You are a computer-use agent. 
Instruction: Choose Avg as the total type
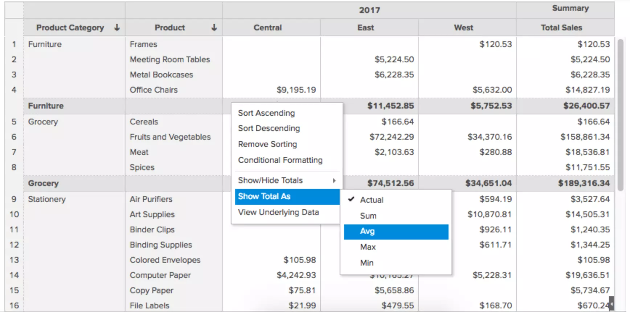[x=368, y=231]
